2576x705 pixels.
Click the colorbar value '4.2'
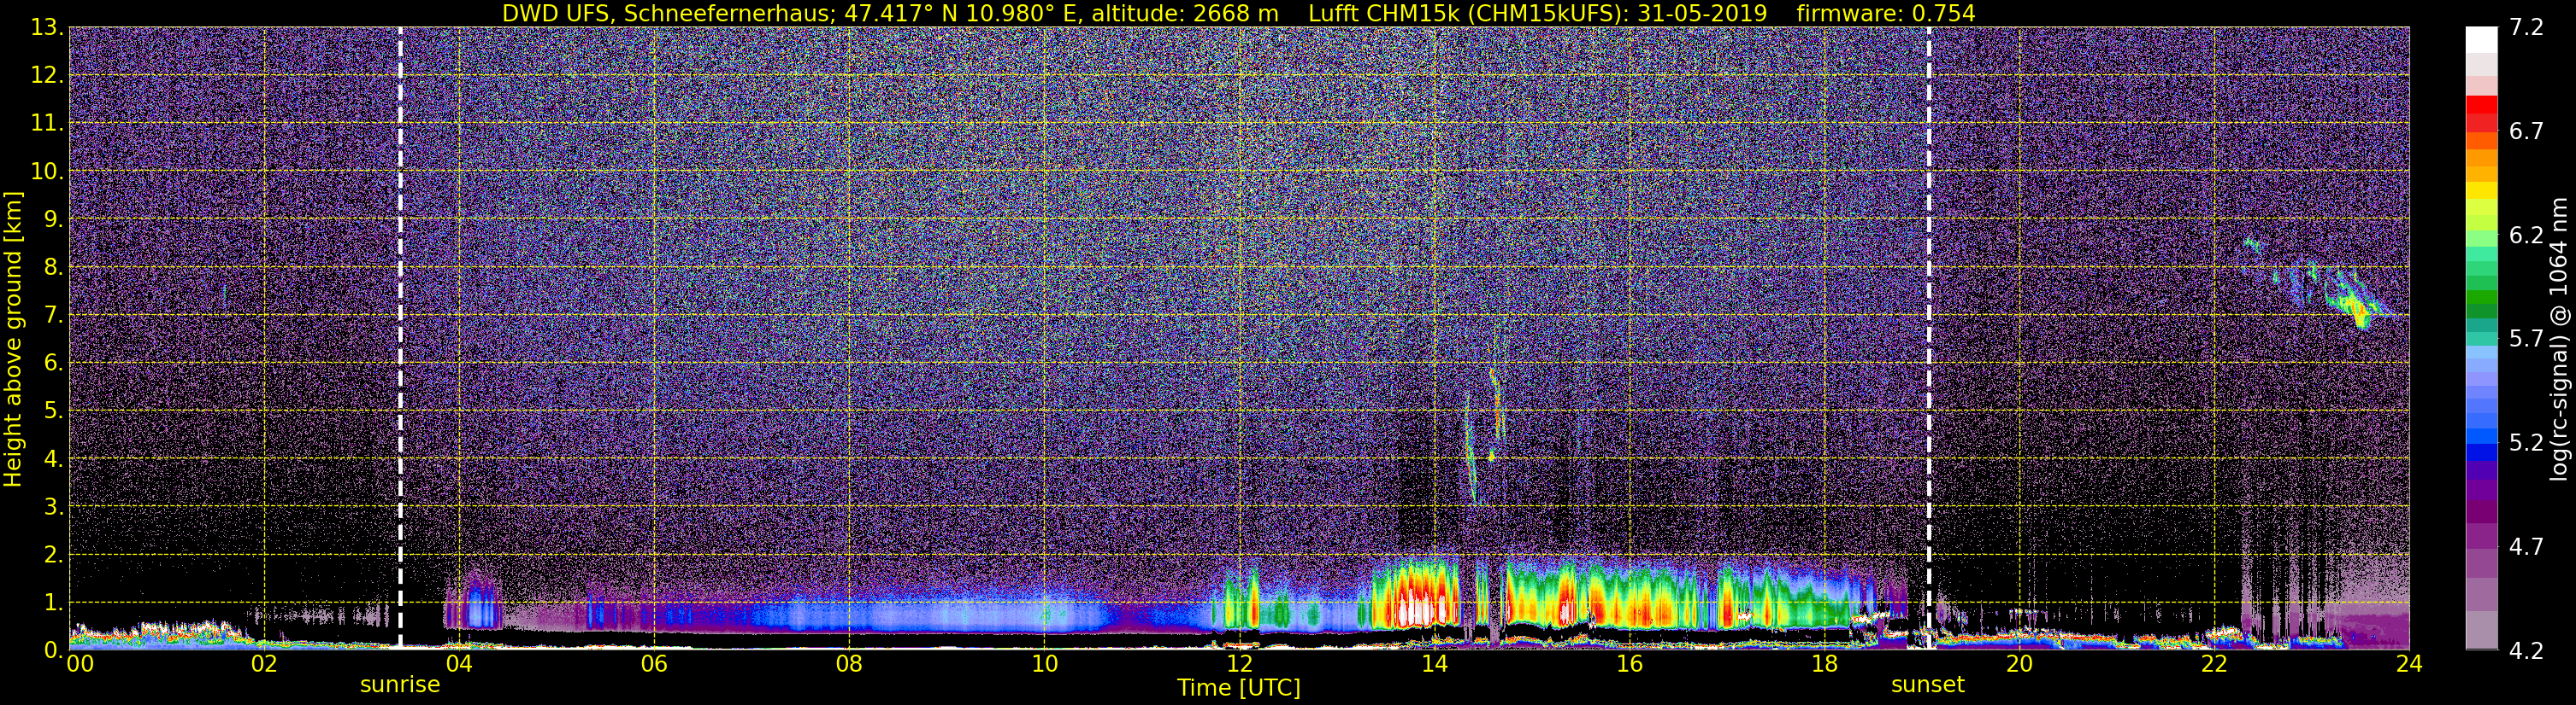[x=2526, y=651]
